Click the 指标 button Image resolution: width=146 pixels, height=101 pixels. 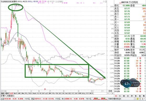[3, 93]
